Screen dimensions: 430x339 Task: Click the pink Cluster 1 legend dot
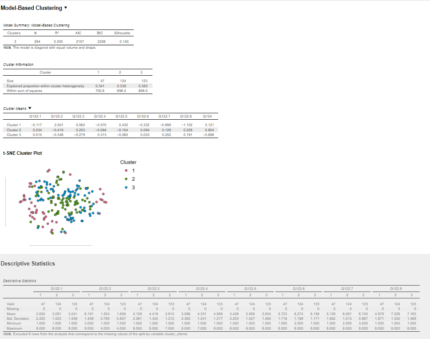coord(126,171)
